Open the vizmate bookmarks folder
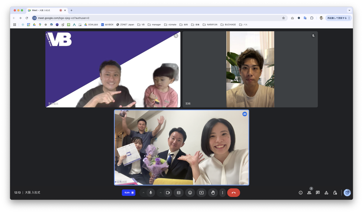 [170, 25]
